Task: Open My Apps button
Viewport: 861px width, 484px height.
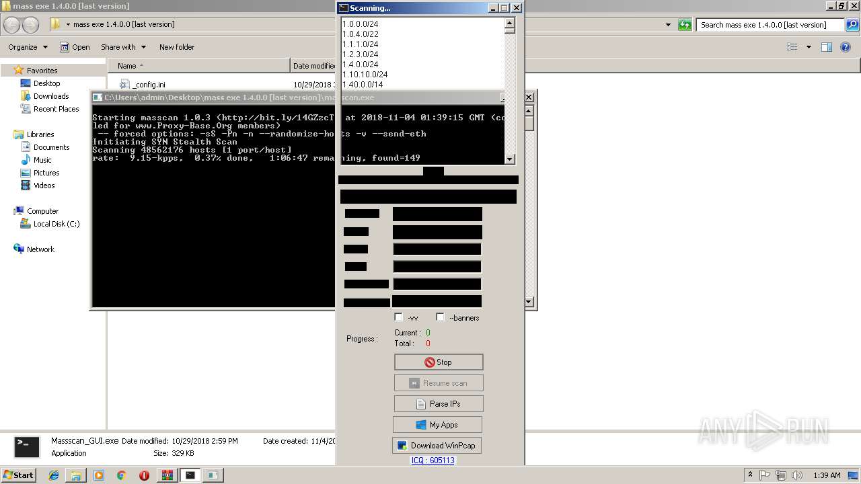Action: (x=437, y=425)
